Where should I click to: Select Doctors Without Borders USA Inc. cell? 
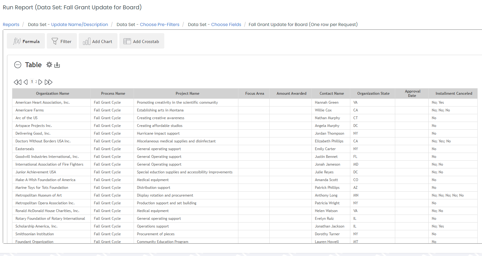(x=51, y=141)
